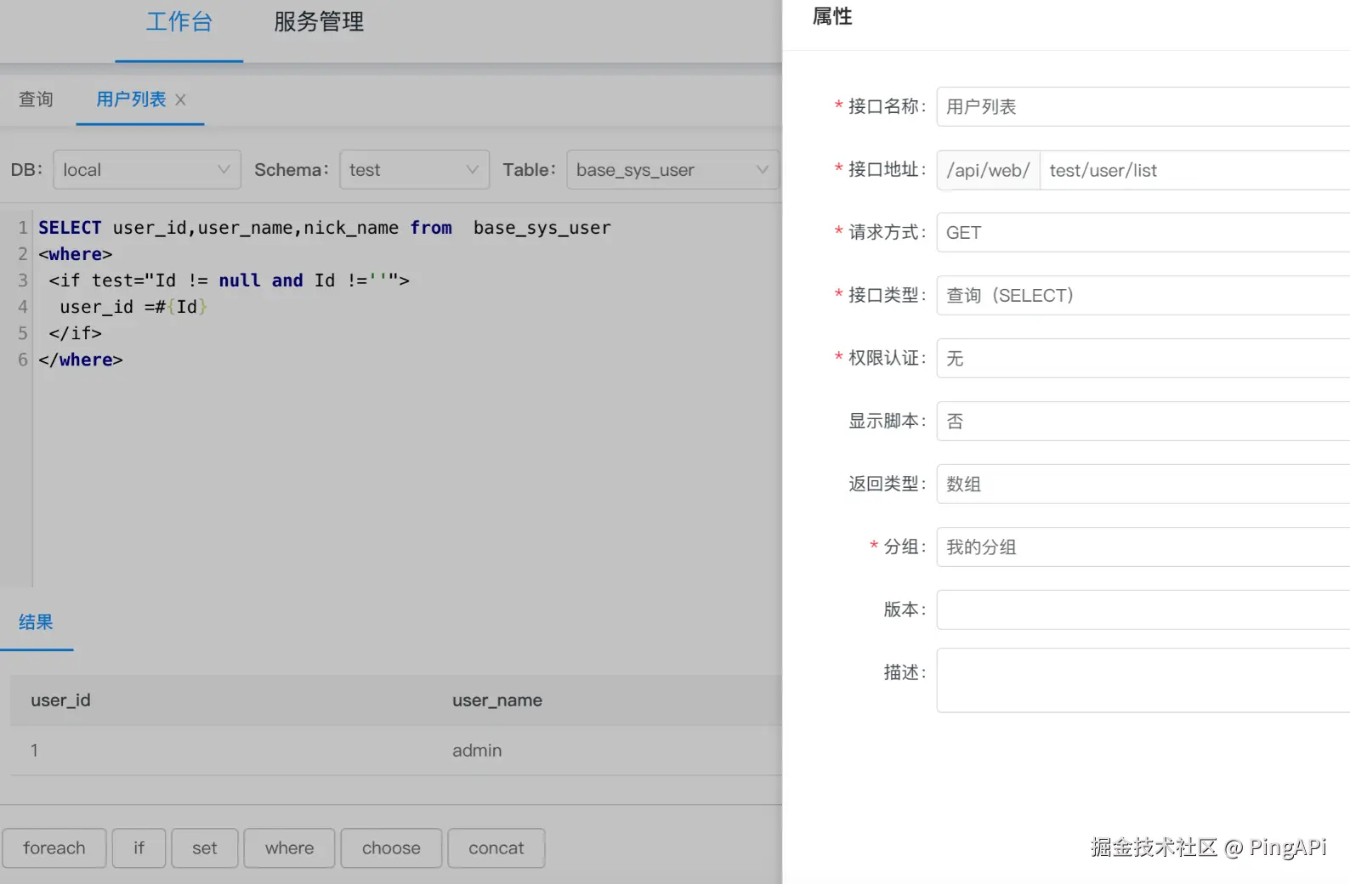
Task: Focus the empty 版本 input field
Action: click(x=1143, y=610)
